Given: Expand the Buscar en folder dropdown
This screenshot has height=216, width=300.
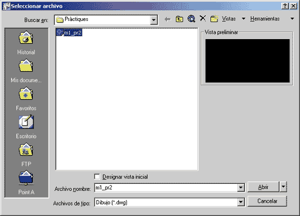Looking at the screenshot, I should [154, 20].
